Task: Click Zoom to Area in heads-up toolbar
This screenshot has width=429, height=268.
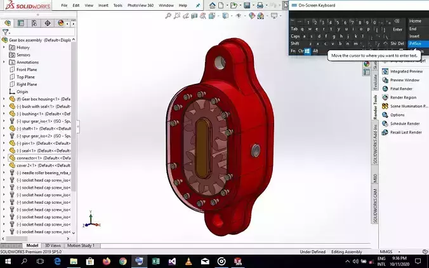Action: 177,16
